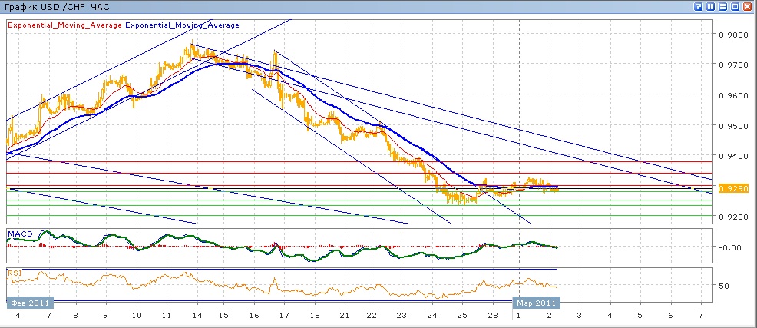
Task: Click date 28 on the time axis
Action: click(x=491, y=316)
